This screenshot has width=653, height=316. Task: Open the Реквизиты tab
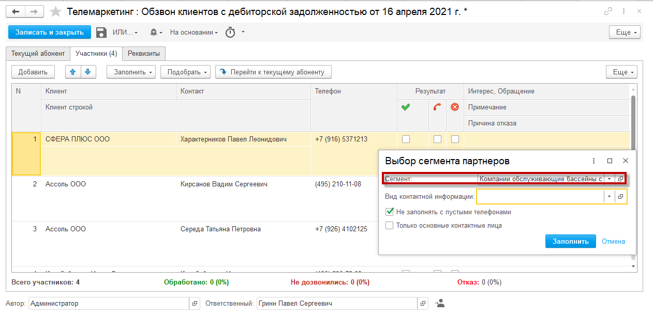pyautogui.click(x=143, y=53)
